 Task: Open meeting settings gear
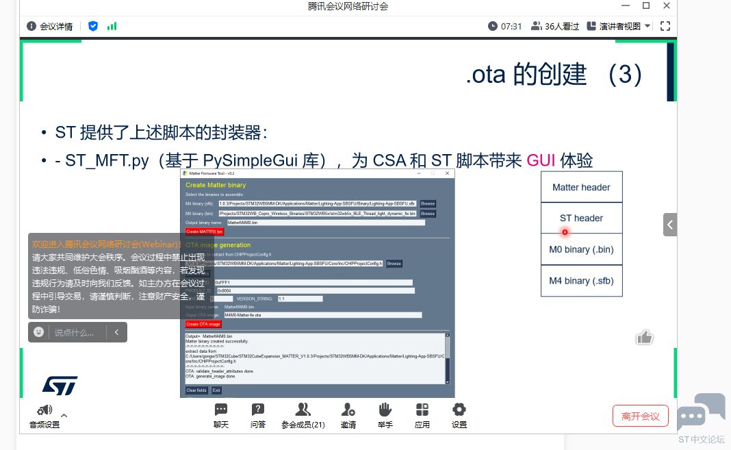(459, 416)
